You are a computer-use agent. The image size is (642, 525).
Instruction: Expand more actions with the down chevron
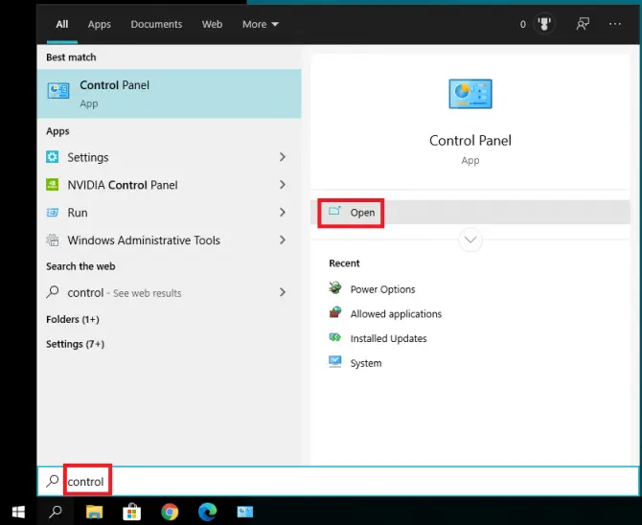pyautogui.click(x=470, y=240)
